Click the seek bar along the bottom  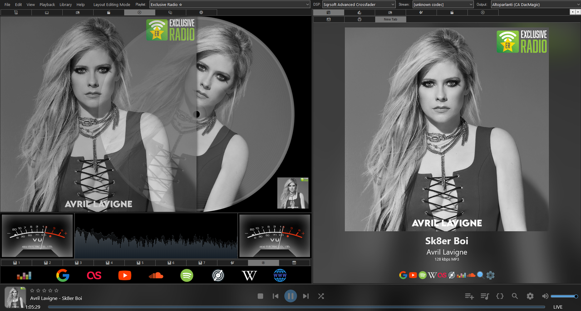pyautogui.click(x=296, y=307)
